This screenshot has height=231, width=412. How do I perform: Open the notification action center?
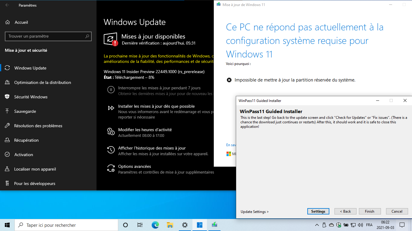pos(402,225)
